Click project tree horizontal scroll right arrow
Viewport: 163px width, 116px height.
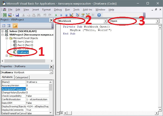tap(52, 61)
